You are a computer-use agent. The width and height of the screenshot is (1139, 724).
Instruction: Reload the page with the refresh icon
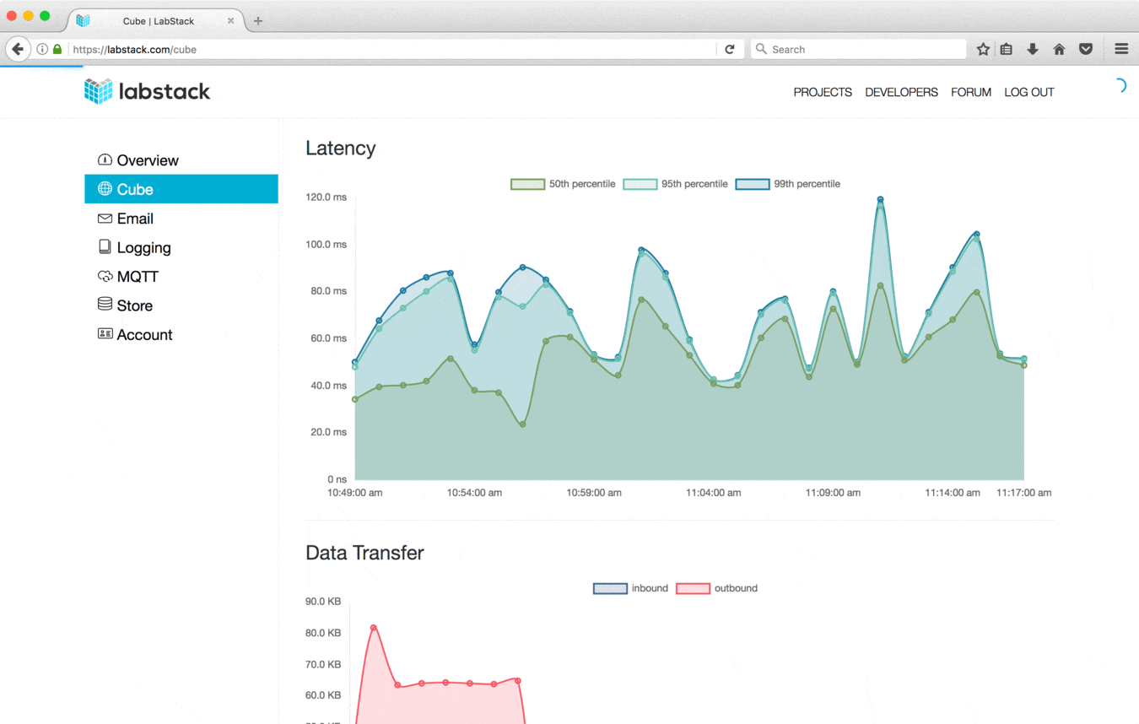[730, 49]
